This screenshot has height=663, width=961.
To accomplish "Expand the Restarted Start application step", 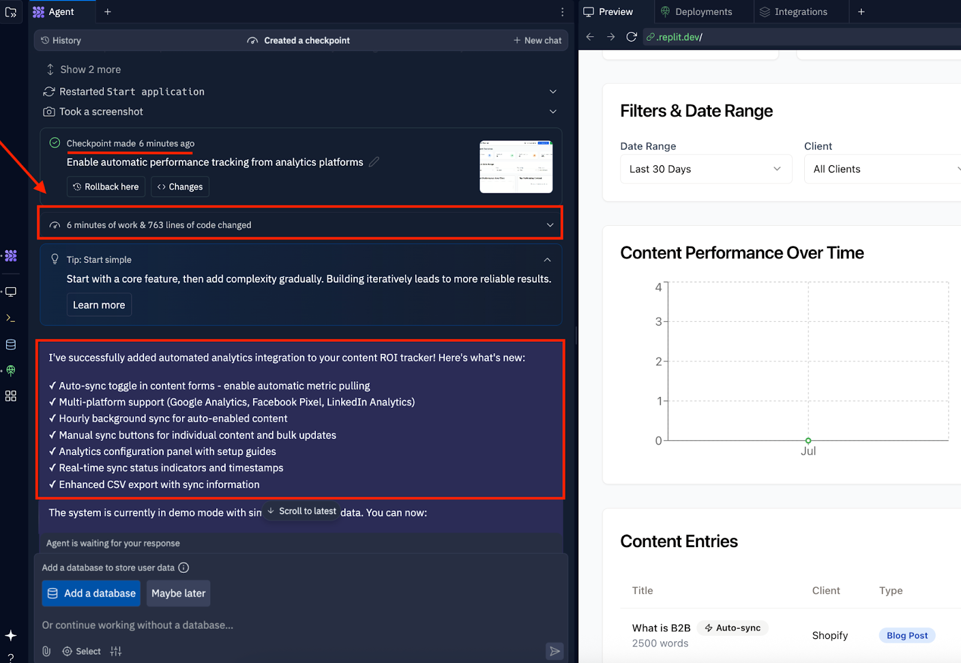I will coord(553,92).
